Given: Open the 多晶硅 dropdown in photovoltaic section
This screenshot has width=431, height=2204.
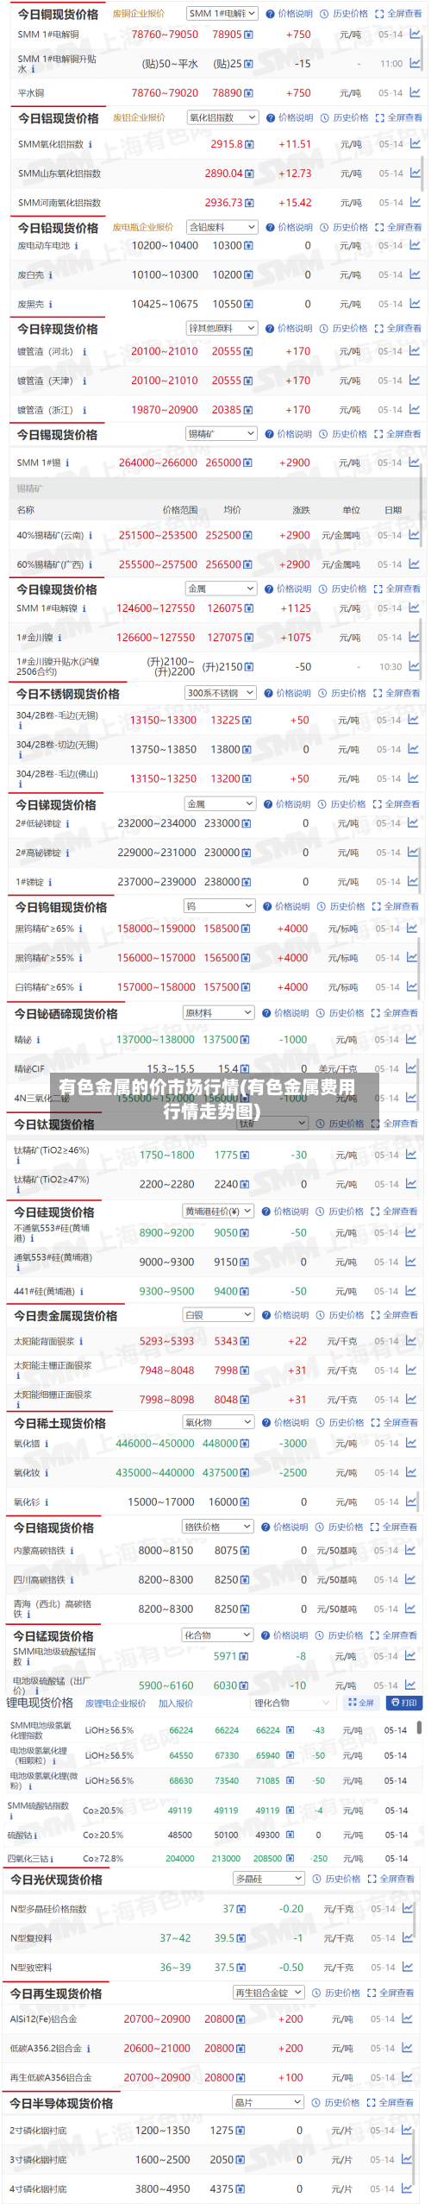Looking at the screenshot, I should 268,1879.
